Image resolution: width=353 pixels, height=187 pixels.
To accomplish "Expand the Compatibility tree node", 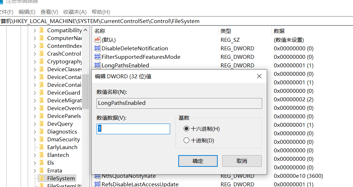I will [35, 30].
